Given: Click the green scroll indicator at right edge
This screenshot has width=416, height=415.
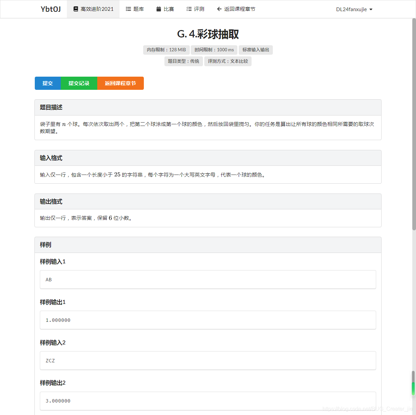Looking at the screenshot, I should [413, 389].
